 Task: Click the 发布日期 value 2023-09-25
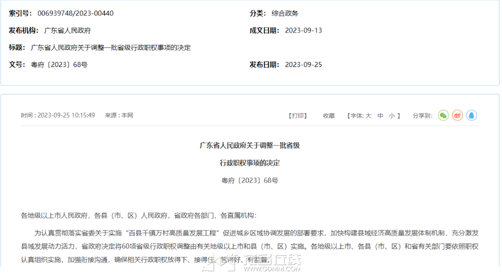point(304,64)
